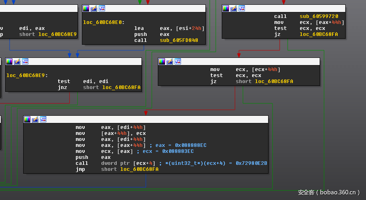Click third title icon on loc_60BC68E9 block

(x=25, y=61)
